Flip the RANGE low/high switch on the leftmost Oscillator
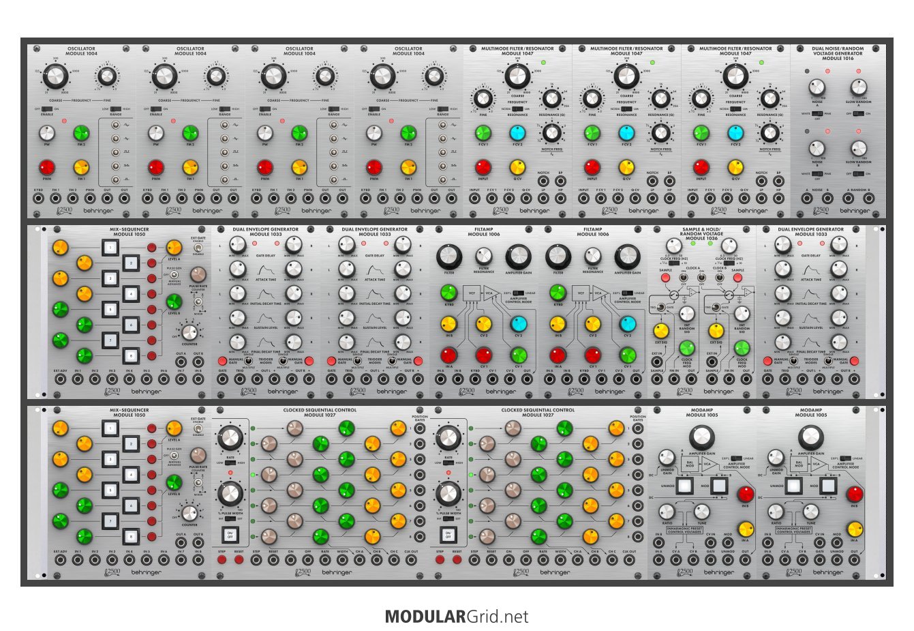Screen dimensions: 914x631 pyautogui.click(x=115, y=109)
